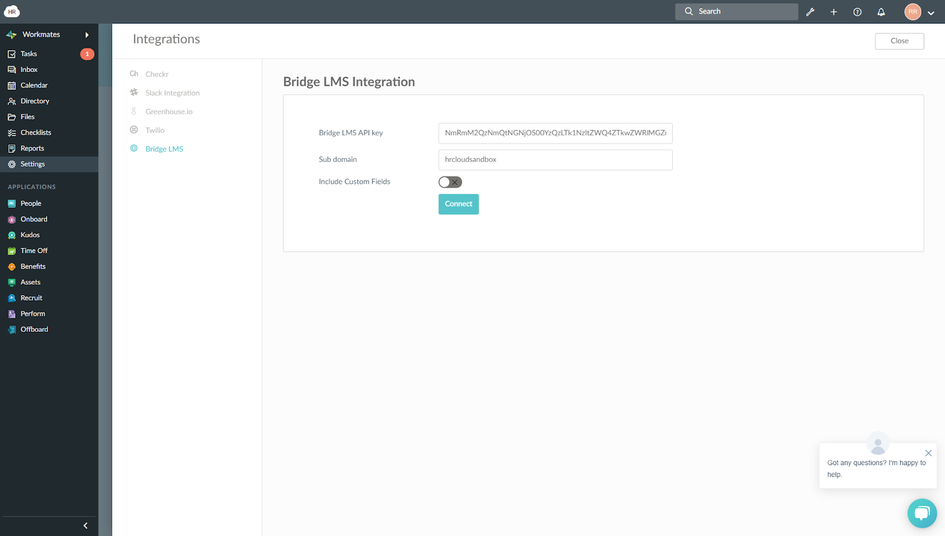Click the Connect button
The width and height of the screenshot is (945, 536).
point(458,204)
